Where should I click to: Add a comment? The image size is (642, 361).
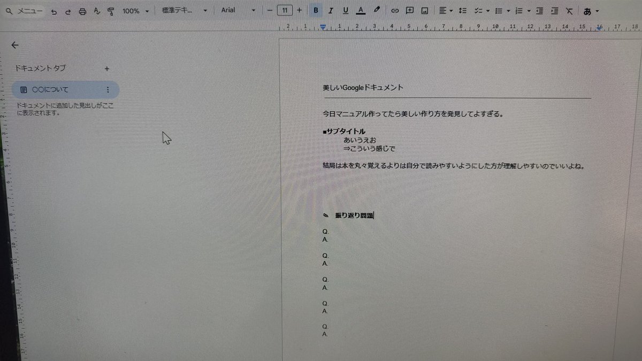409,10
